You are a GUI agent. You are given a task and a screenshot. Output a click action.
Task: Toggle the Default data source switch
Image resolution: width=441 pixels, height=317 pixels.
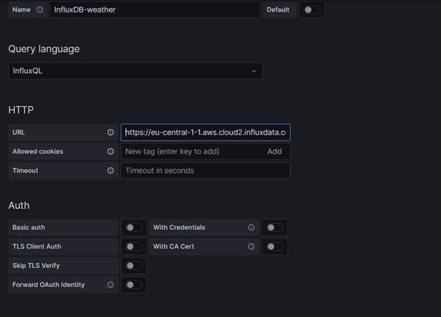tap(312, 10)
